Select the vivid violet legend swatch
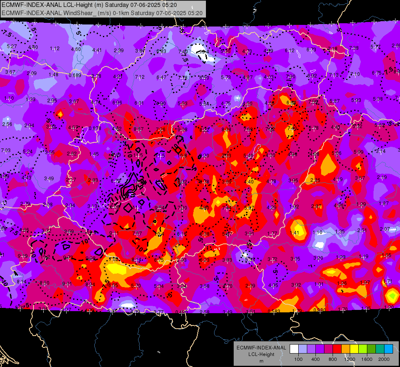Image resolution: width=400 pixels, height=367 pixels. click(320, 349)
